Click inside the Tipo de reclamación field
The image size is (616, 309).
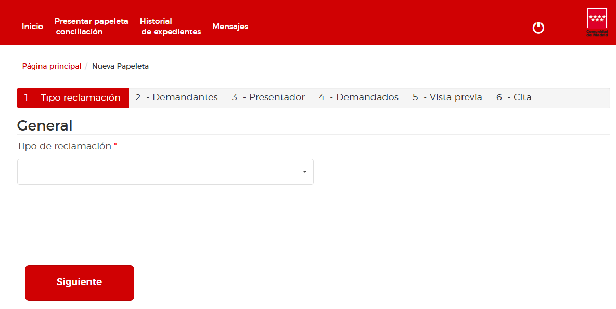tap(156, 171)
